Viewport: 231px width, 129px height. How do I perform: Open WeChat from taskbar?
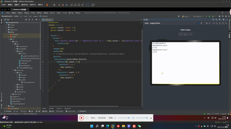click(139, 126)
